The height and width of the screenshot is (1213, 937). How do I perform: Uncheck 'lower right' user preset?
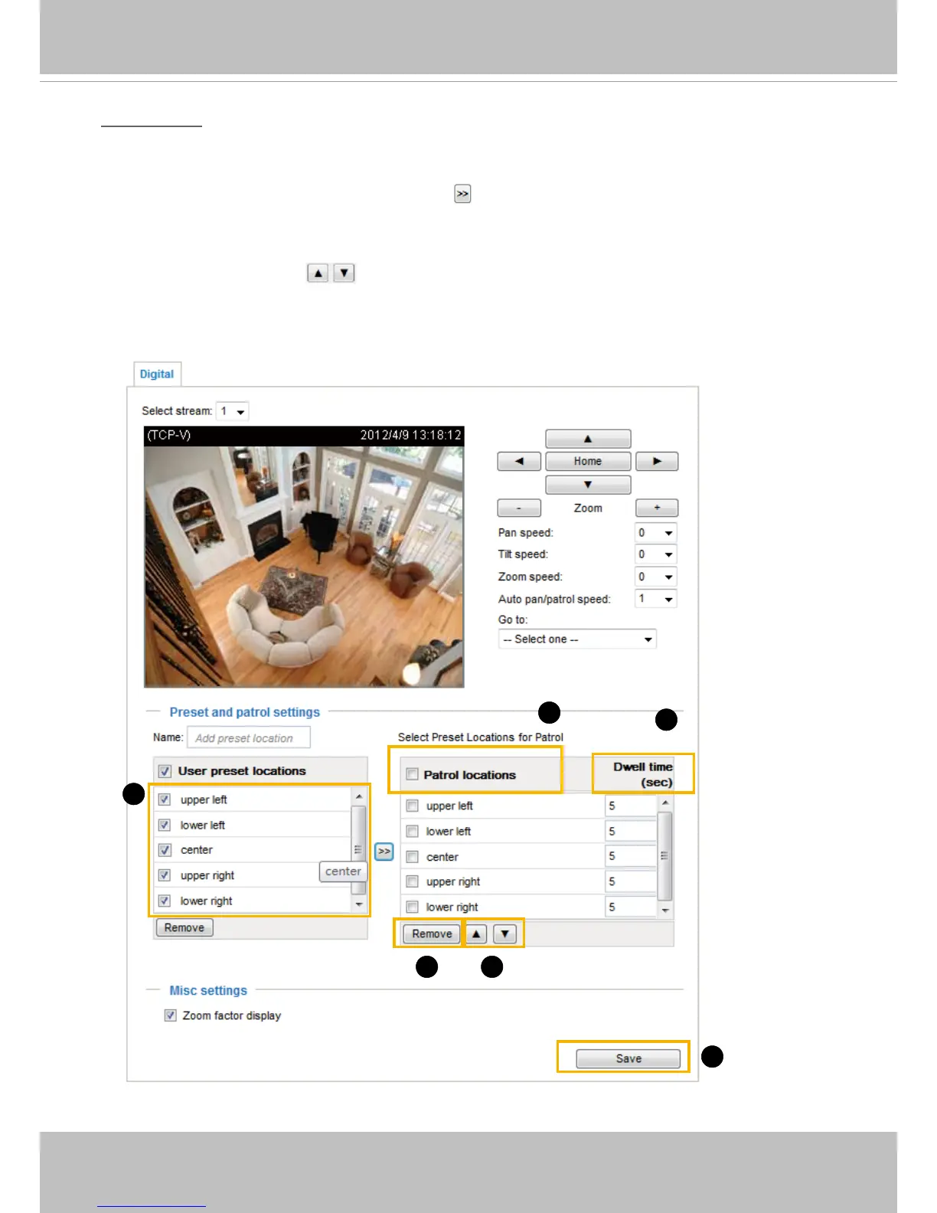[x=165, y=901]
